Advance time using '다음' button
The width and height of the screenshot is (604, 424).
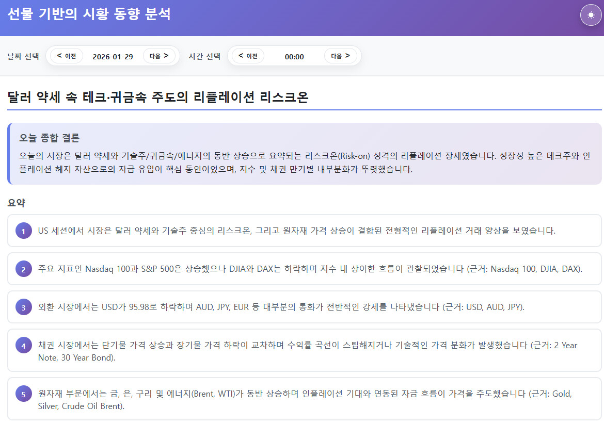[x=341, y=56]
